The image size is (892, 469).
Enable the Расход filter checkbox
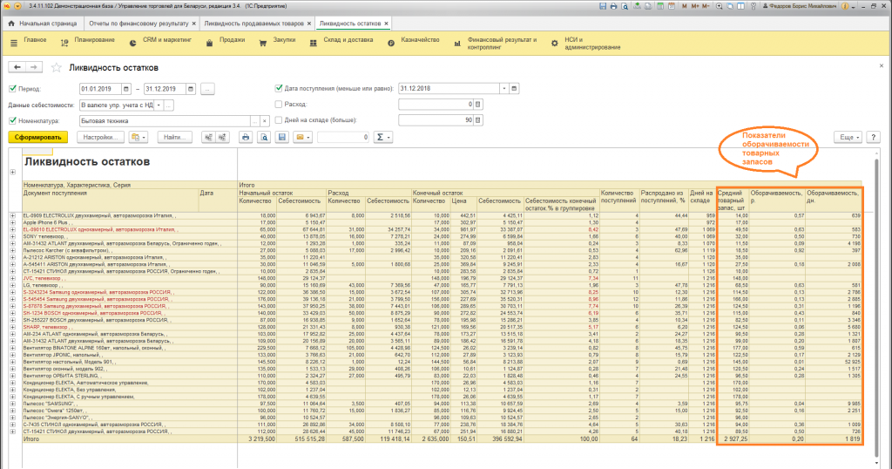pos(279,104)
